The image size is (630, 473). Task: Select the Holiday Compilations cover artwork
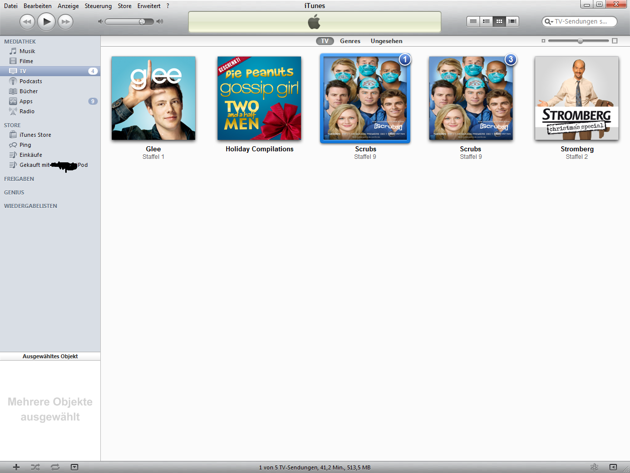coord(259,98)
